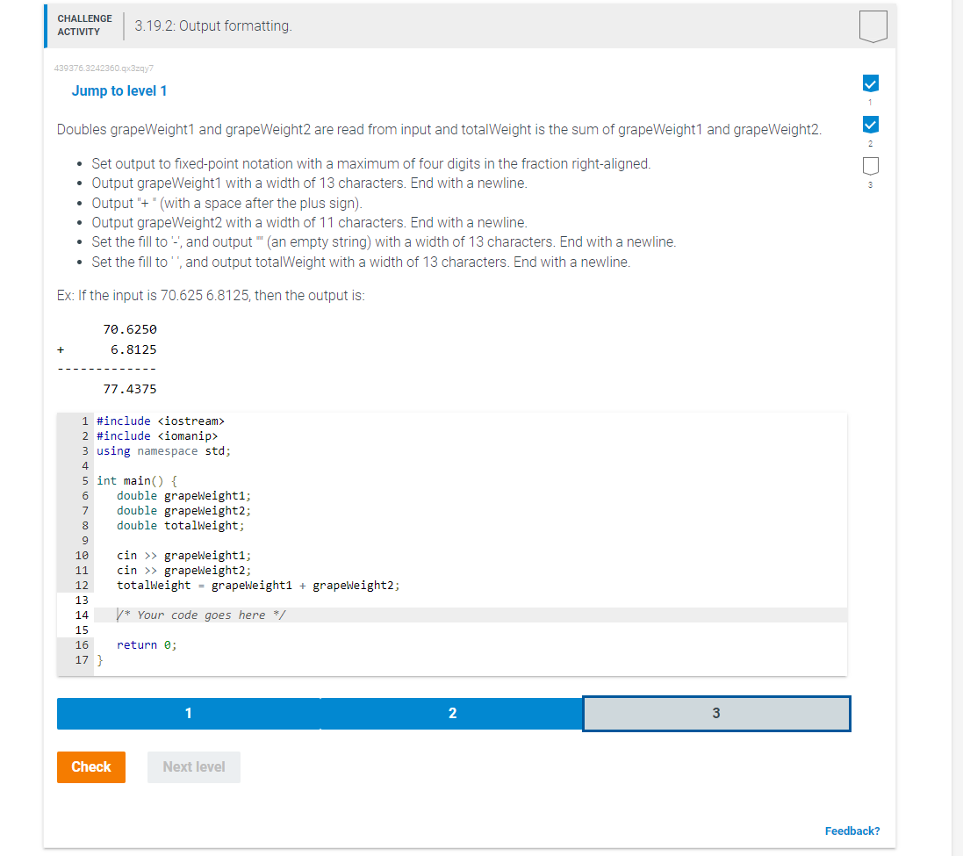Select uncompleted level 3 indicator
Image resolution: width=963 pixels, height=856 pixels.
(x=870, y=166)
